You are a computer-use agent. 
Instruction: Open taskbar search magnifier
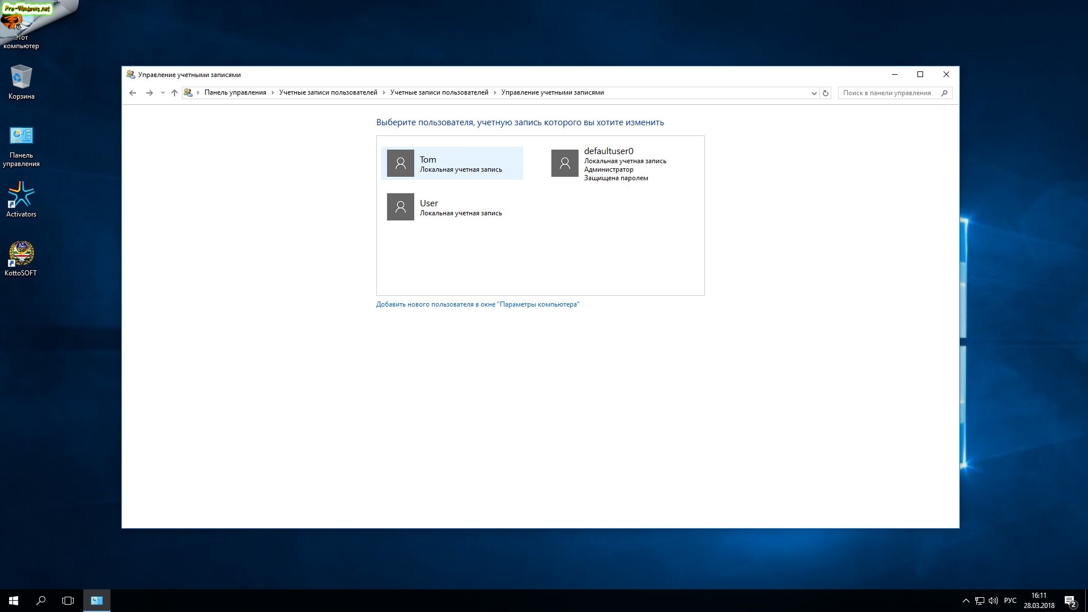[x=41, y=600]
